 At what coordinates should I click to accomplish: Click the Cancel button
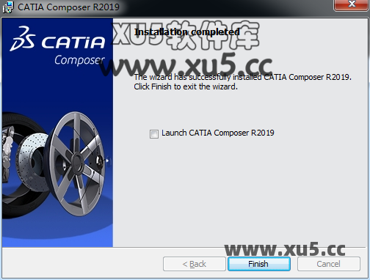(x=329, y=264)
